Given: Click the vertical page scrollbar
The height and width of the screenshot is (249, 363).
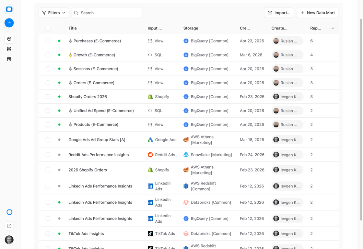Looking at the screenshot, I should coord(361,119).
